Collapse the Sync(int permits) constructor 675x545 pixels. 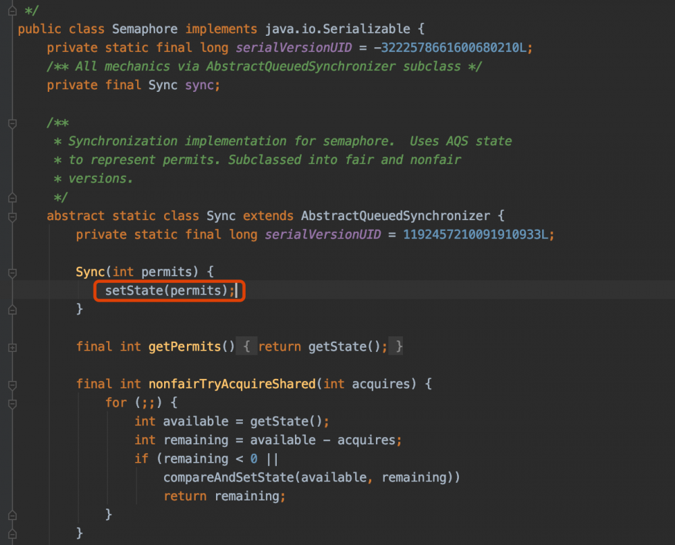tap(12, 273)
